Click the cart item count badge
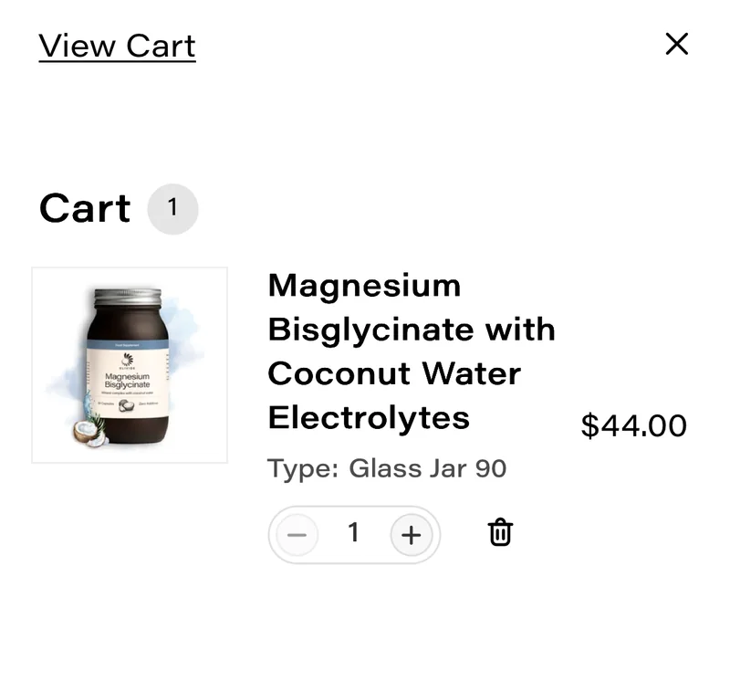This screenshot has height=681, width=730. point(172,209)
